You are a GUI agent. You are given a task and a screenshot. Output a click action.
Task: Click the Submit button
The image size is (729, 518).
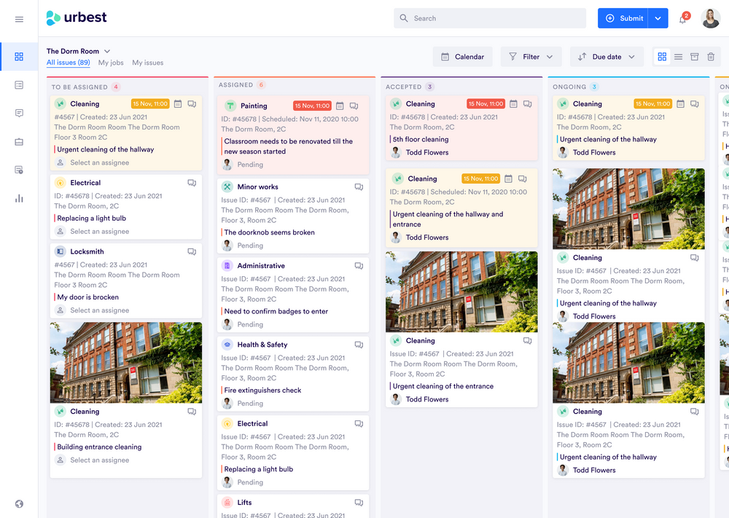(628, 17)
